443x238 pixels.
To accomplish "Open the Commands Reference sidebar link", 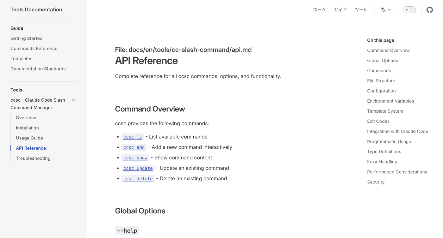I will pyautogui.click(x=34, y=48).
